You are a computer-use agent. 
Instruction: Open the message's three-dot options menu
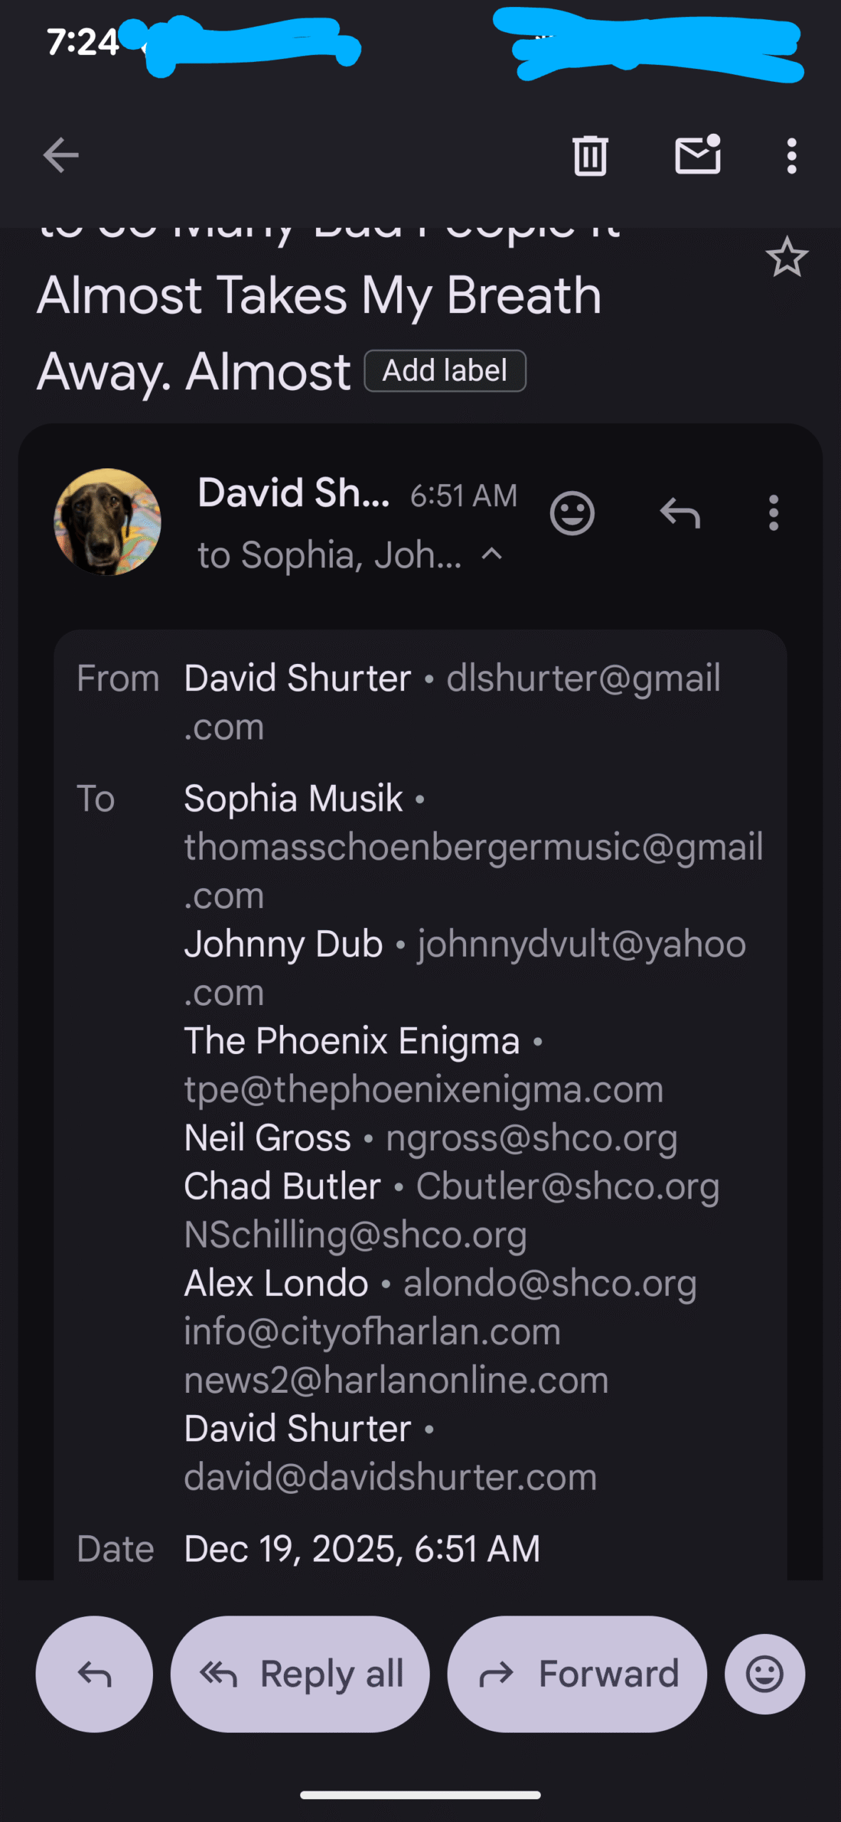pos(773,513)
